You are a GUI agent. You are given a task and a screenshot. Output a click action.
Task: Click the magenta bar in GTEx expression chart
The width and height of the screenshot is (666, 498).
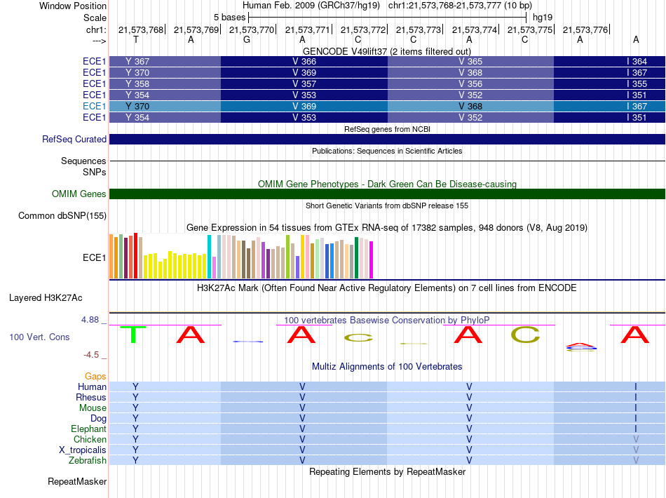[372, 260]
